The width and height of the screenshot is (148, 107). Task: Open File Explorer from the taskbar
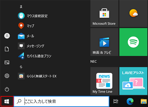click(x=144, y=101)
